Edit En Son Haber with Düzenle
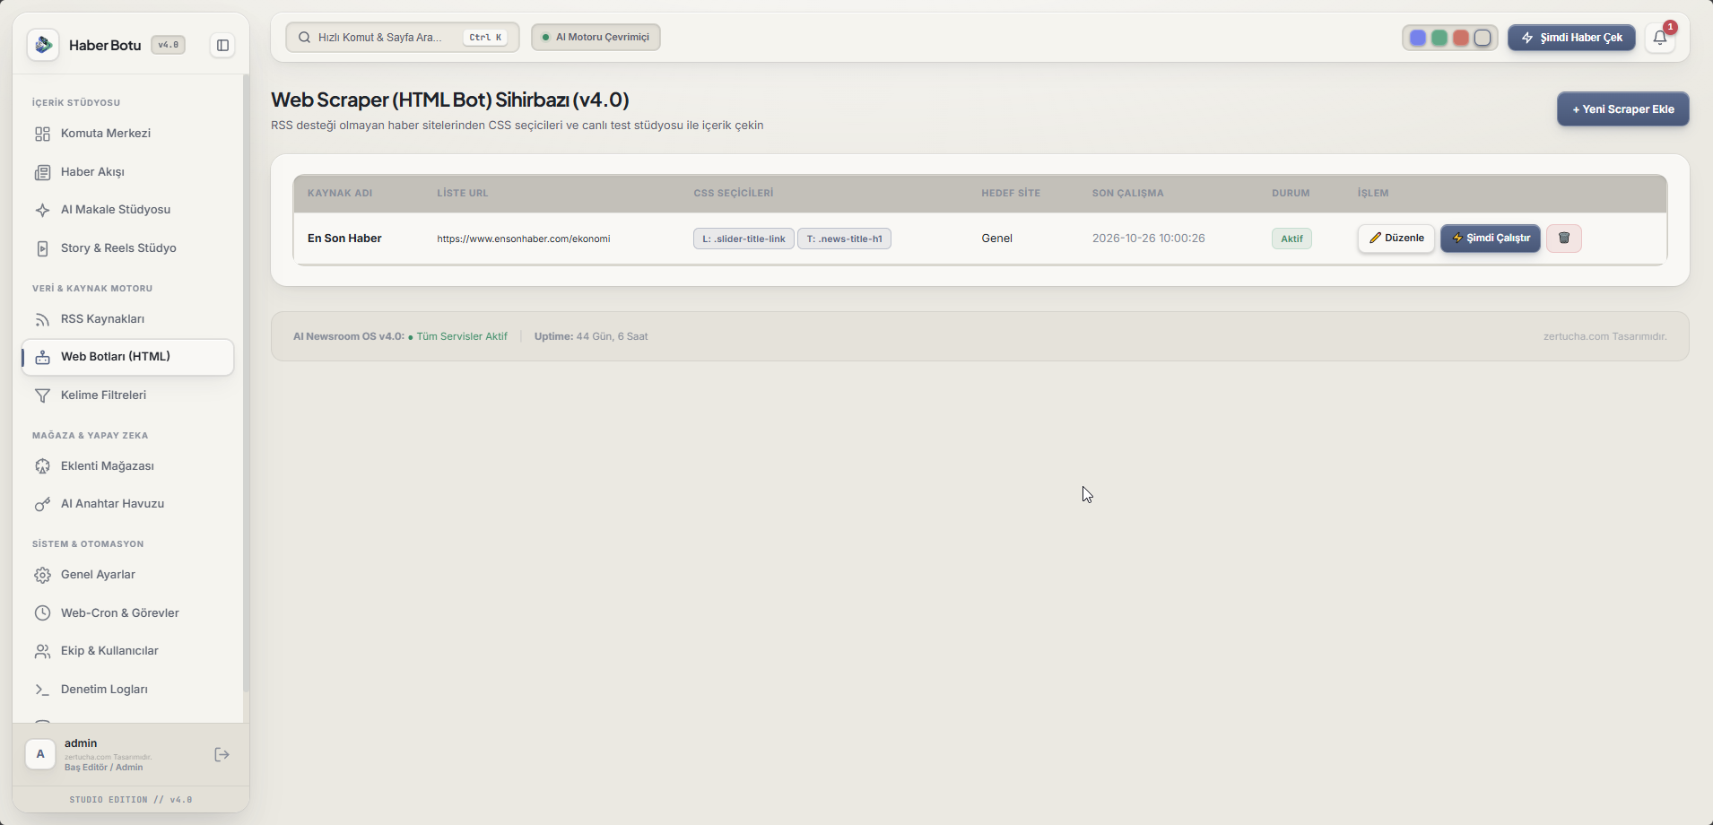This screenshot has width=1713, height=825. tap(1396, 239)
